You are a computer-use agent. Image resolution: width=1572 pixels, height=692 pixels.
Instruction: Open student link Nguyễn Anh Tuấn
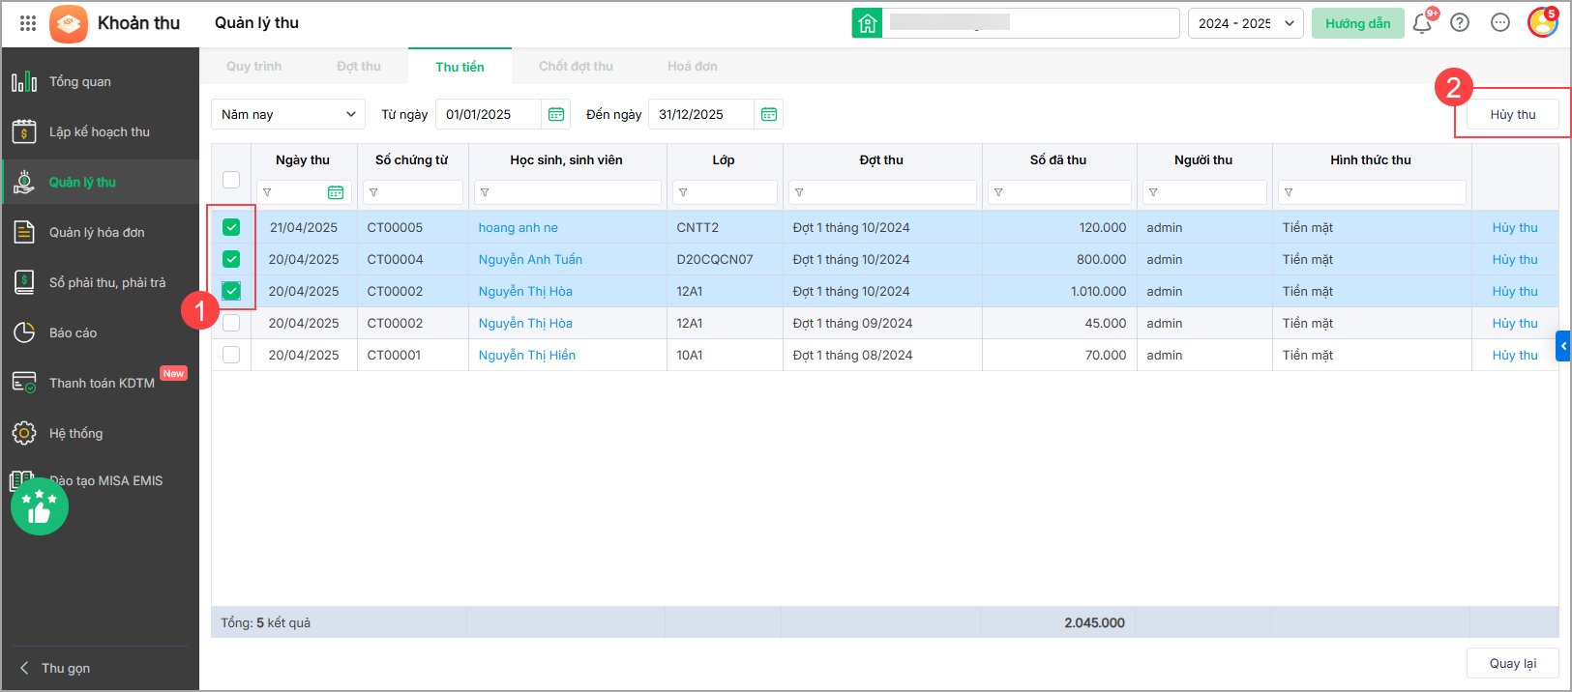pos(530,259)
